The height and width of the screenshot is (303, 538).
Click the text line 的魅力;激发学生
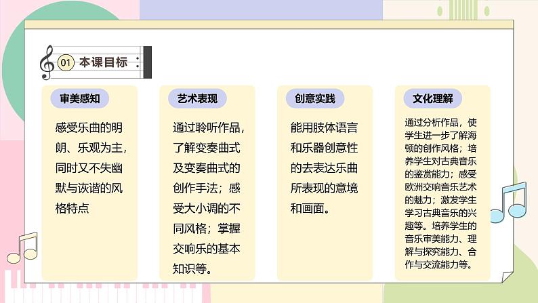coord(440,200)
